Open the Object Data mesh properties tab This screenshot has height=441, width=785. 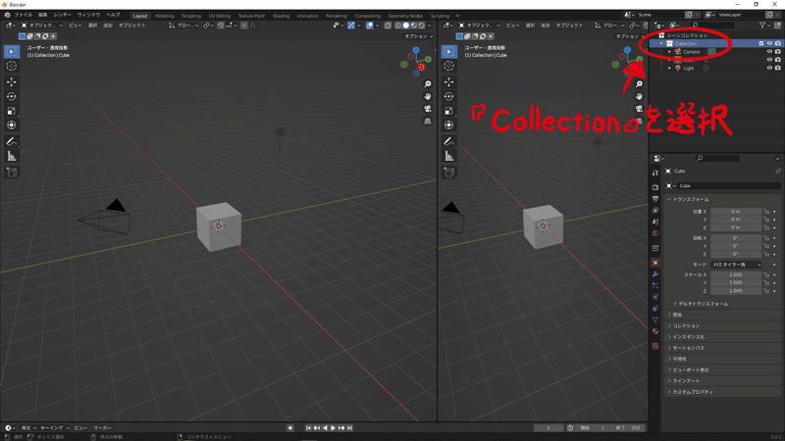655,319
